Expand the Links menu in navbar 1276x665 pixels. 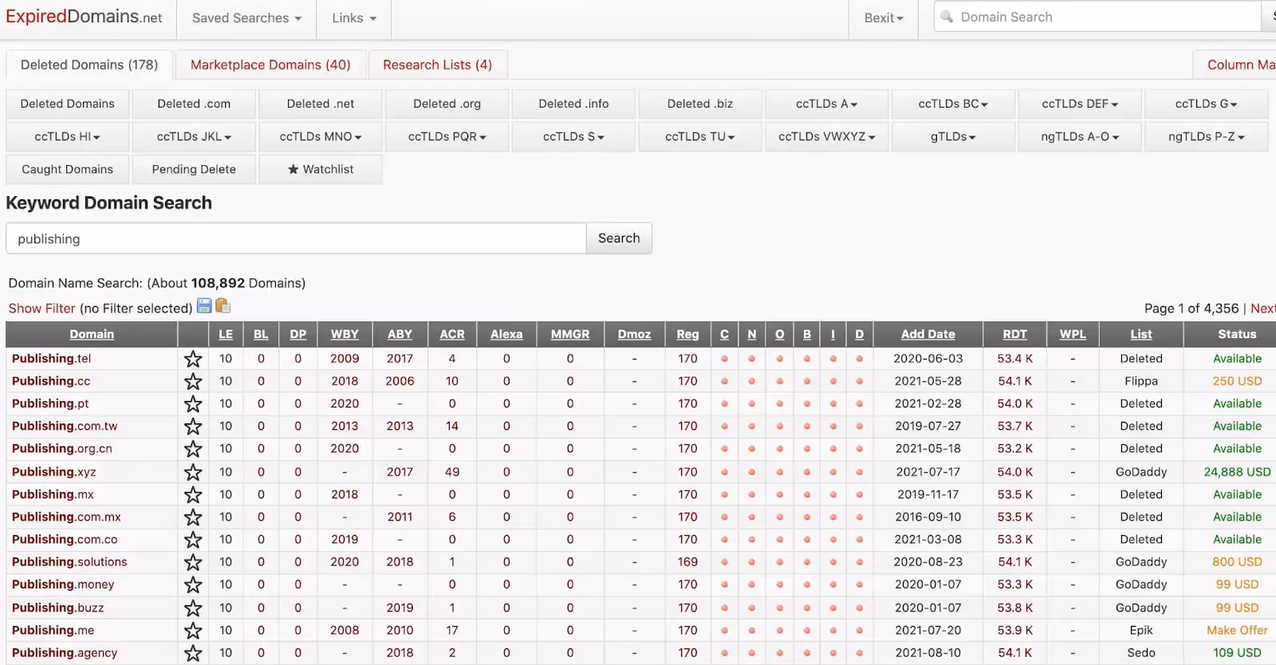(x=354, y=18)
